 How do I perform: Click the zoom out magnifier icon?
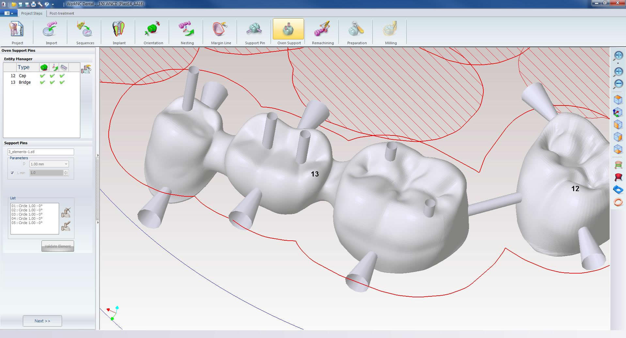pyautogui.click(x=618, y=84)
